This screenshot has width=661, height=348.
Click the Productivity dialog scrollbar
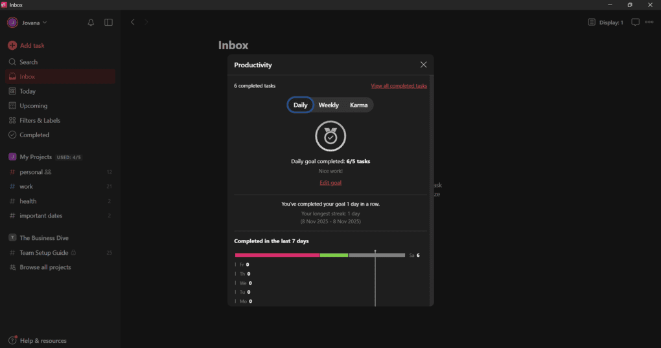click(432, 191)
